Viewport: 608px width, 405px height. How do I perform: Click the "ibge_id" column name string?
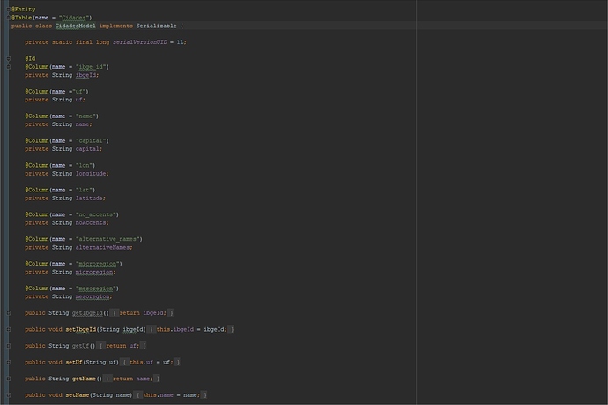point(91,67)
